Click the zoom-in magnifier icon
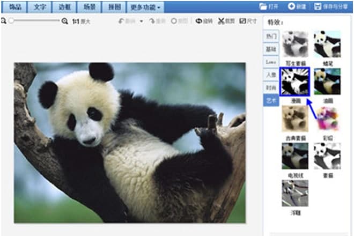354x237 pixels. (x=65, y=21)
